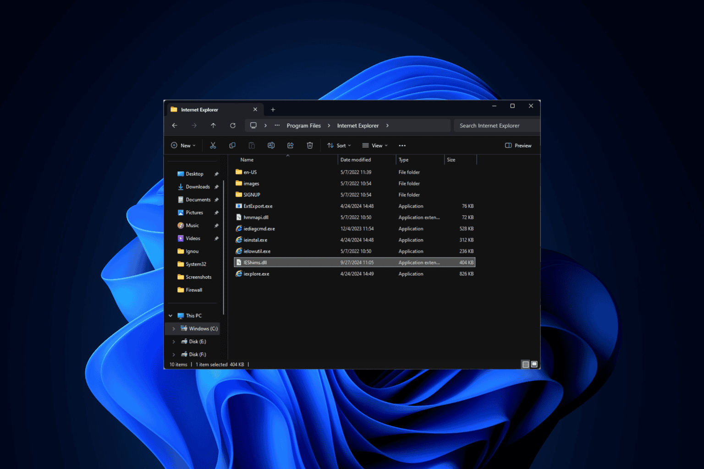Click the Share icon in toolbar
This screenshot has height=469, width=704.
click(x=290, y=145)
